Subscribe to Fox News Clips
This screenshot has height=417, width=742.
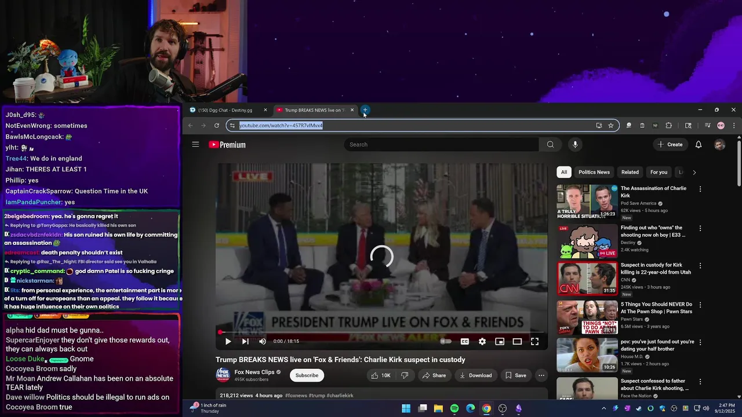[x=307, y=375]
